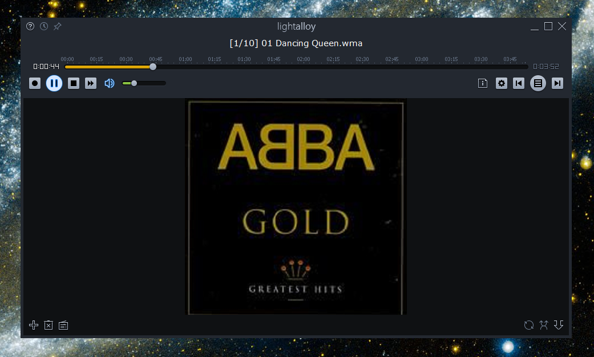This screenshot has height=357, width=594.
Task: Seek to the 02:00 mark on timeline
Action: click(x=304, y=67)
